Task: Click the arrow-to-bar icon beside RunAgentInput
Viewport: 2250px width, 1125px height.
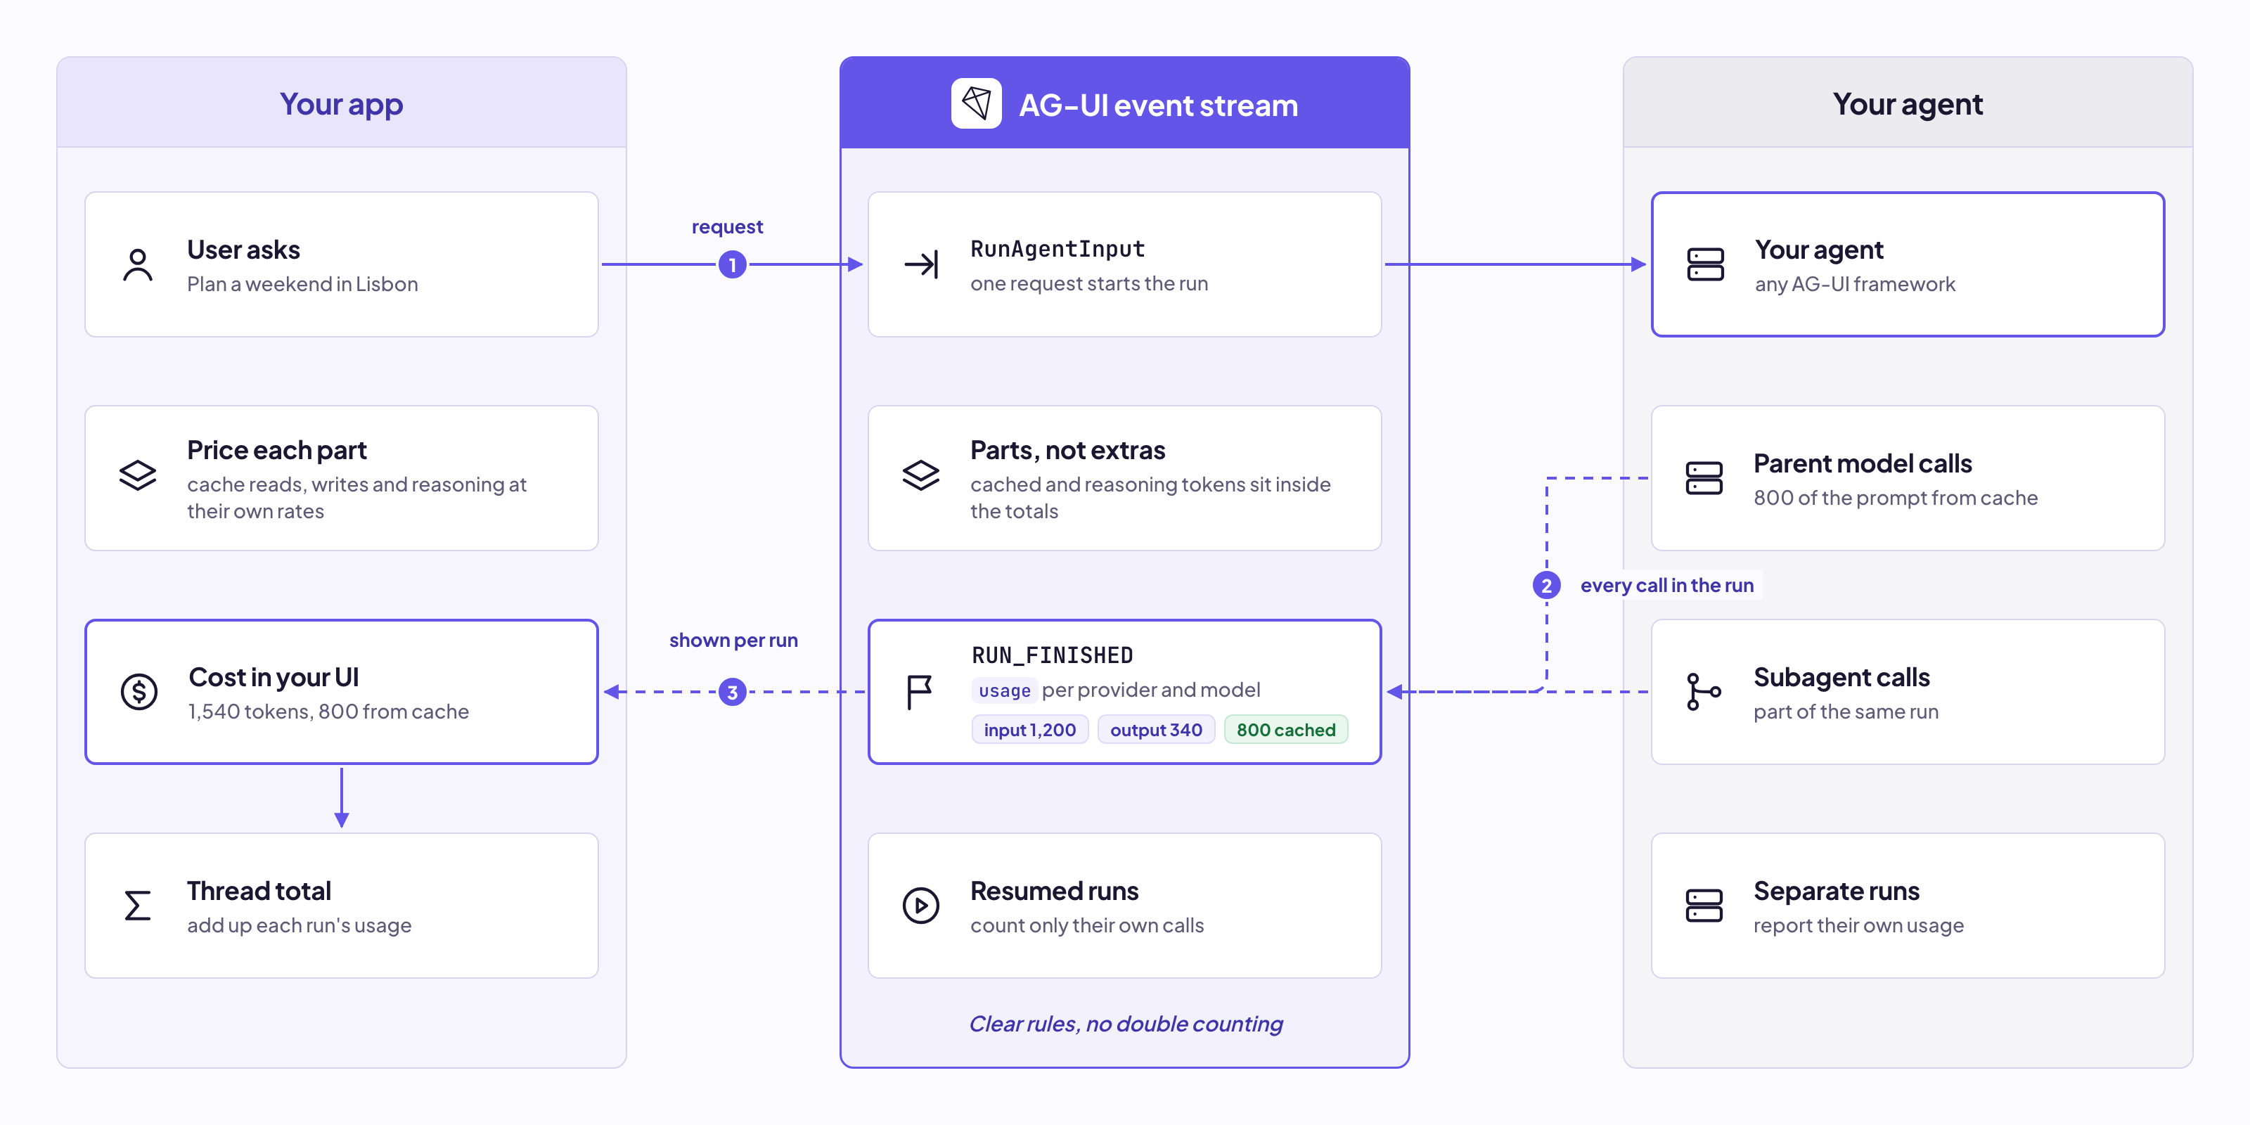Action: 920,264
